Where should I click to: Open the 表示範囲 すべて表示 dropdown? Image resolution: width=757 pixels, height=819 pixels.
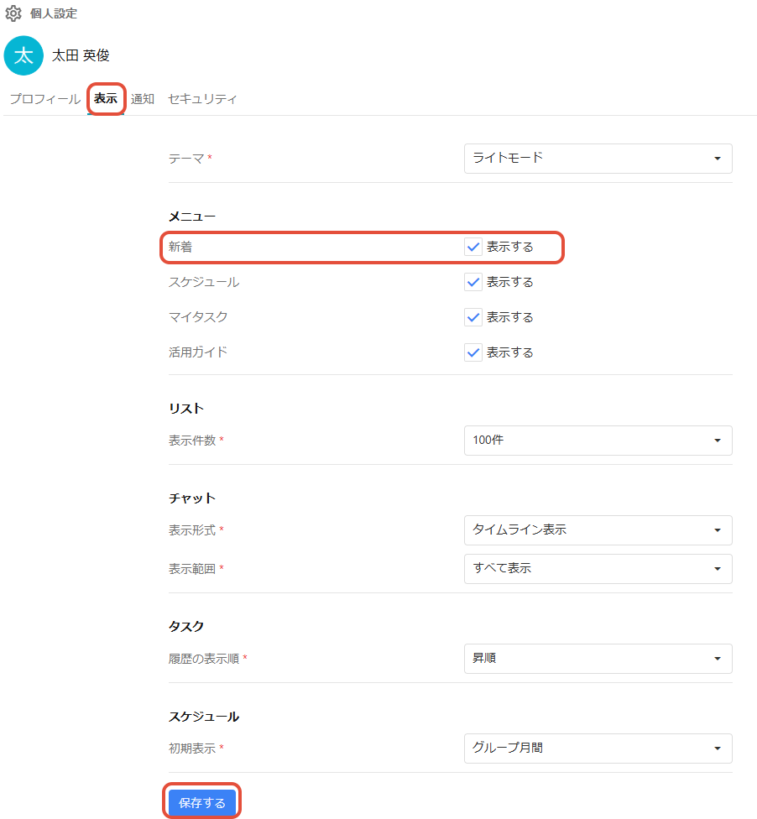click(x=598, y=569)
